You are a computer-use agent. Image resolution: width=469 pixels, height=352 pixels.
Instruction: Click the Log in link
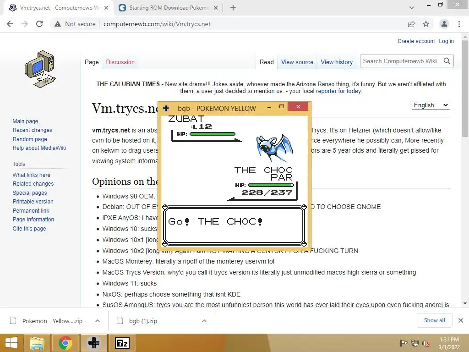click(446, 41)
